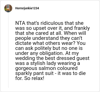The image size is (100, 92).
Task: Click the text "So relax!" ending the comment
Action: [x=34, y=78]
